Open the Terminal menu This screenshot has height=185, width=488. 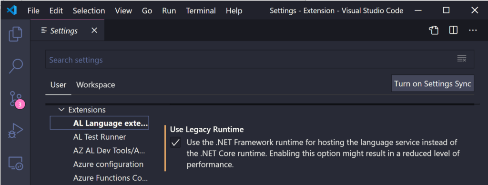click(x=201, y=10)
